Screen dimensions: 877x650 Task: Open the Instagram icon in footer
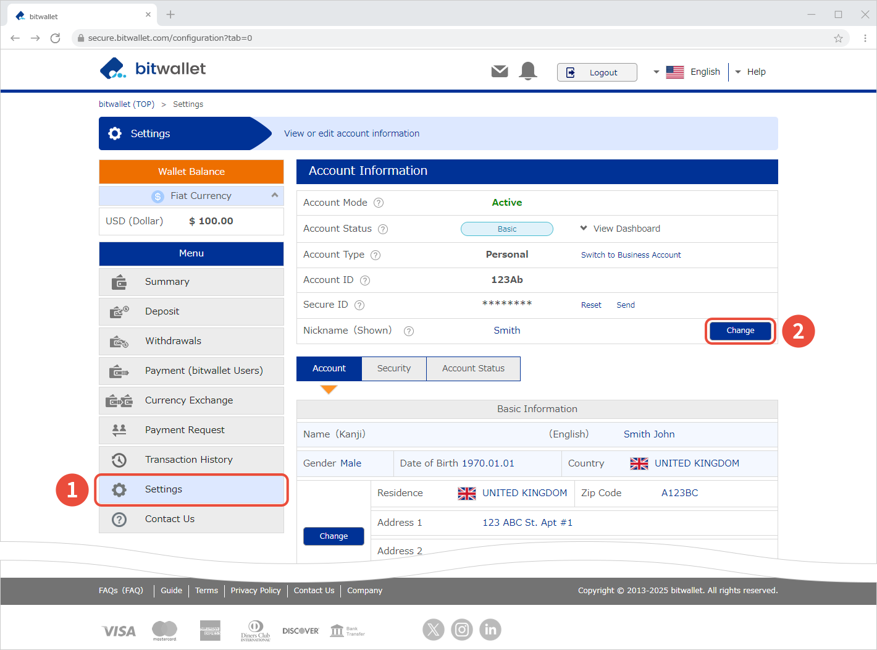pos(462,630)
